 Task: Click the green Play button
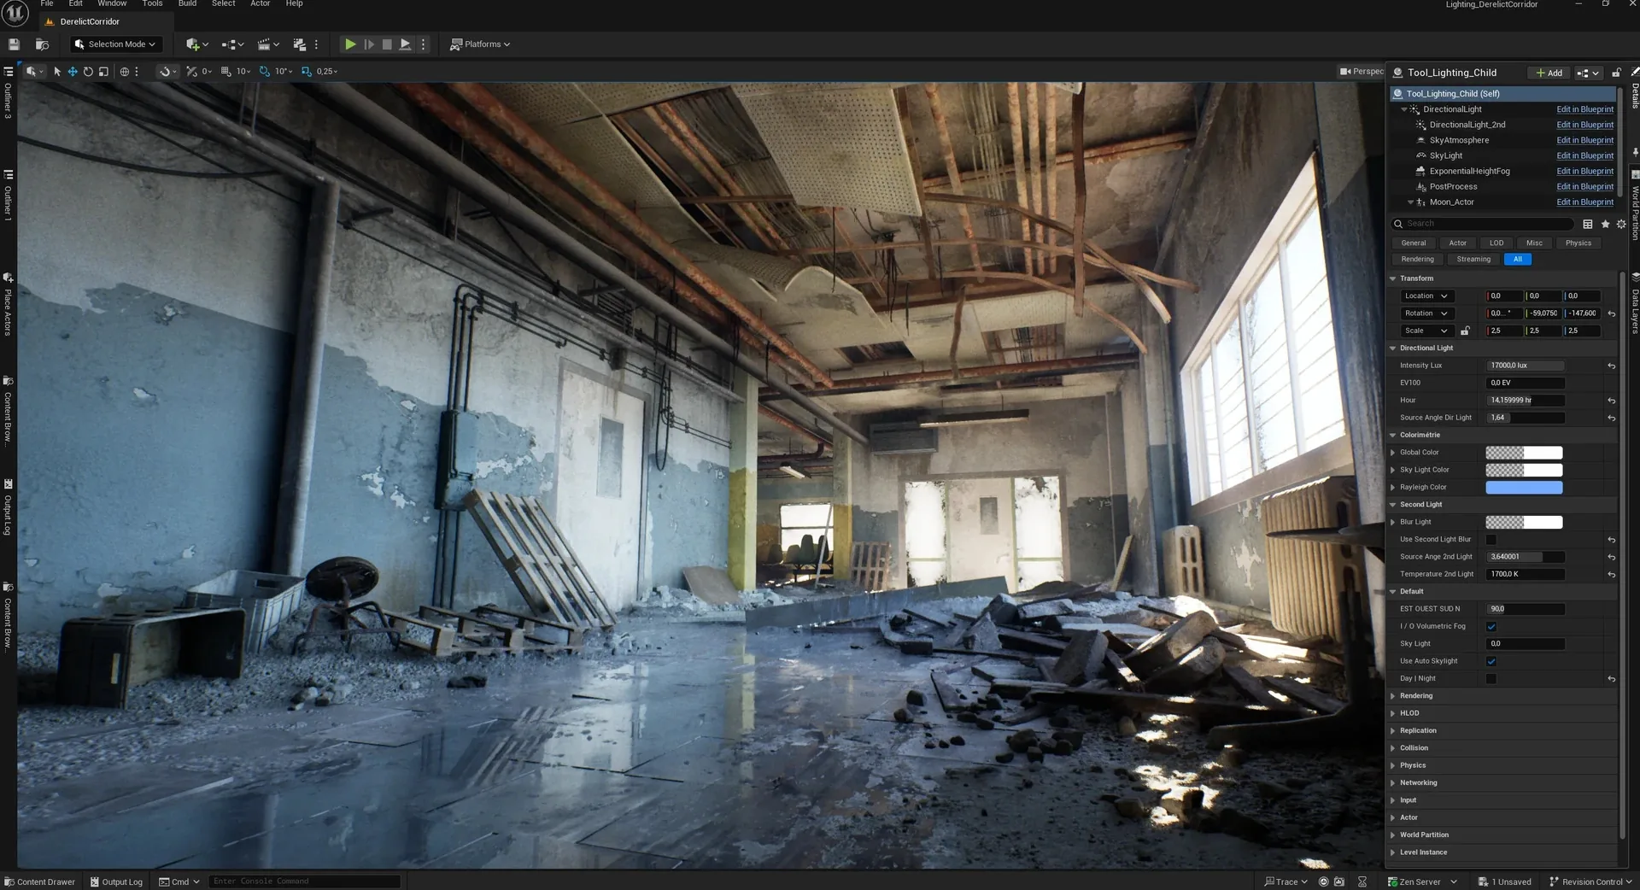coord(350,44)
